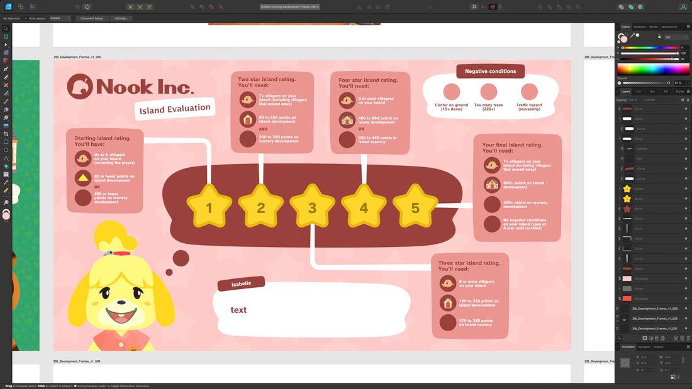This screenshot has width=692, height=389.
Task: Select the Rectangle tool
Action: coord(6,142)
